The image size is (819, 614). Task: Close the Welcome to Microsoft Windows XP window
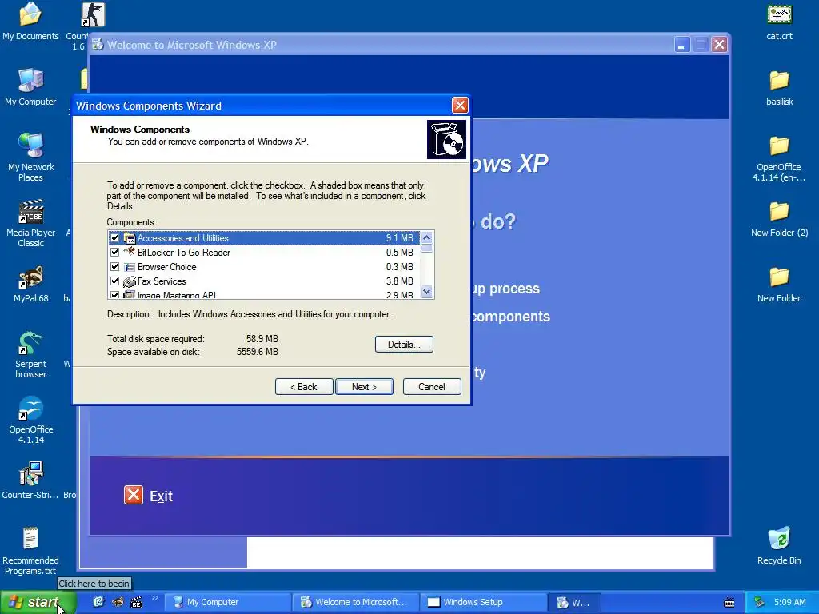pyautogui.click(x=719, y=45)
